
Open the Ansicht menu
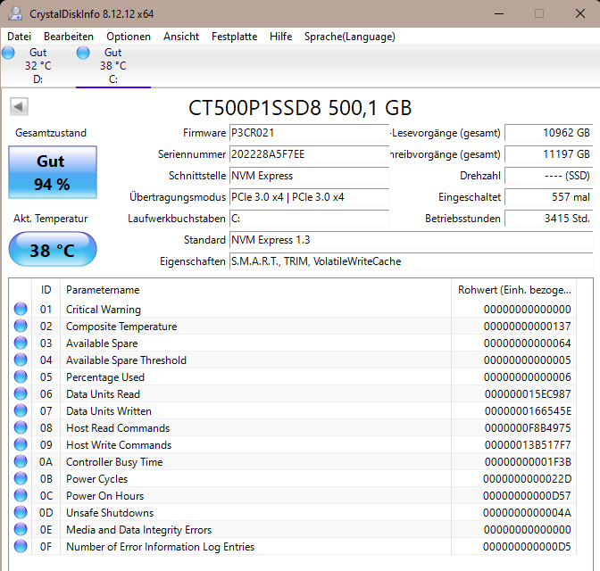pos(181,37)
